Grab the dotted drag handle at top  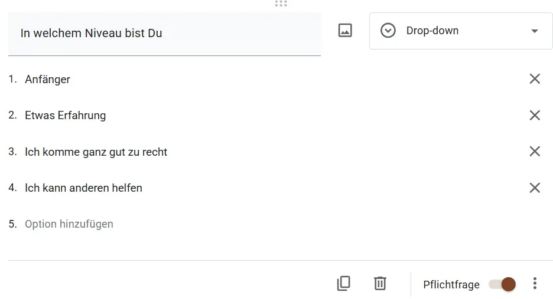(x=281, y=4)
